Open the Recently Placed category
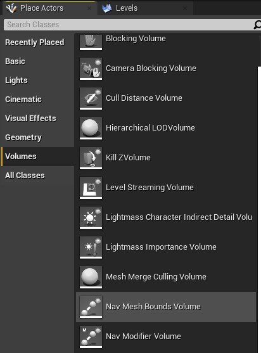Viewport: 261px width, 353px height. pyautogui.click(x=35, y=42)
